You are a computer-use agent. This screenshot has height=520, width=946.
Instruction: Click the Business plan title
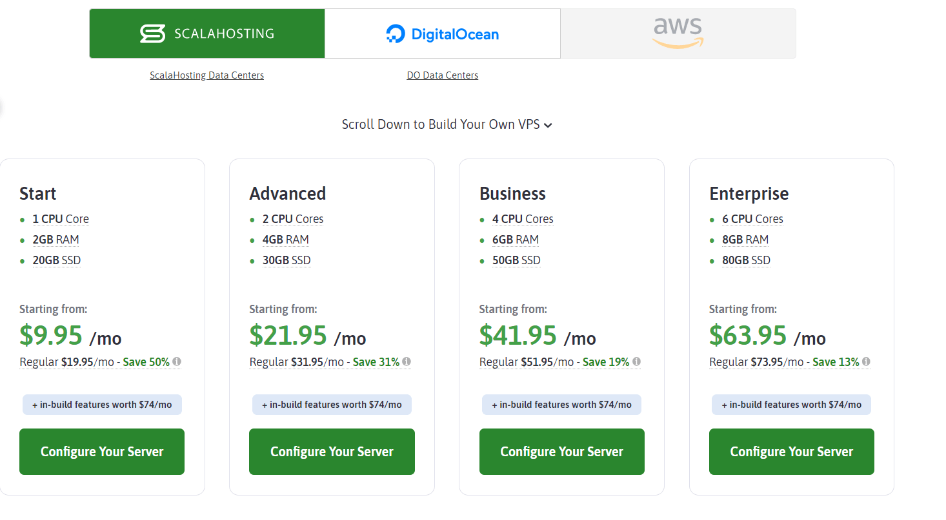[x=512, y=193]
